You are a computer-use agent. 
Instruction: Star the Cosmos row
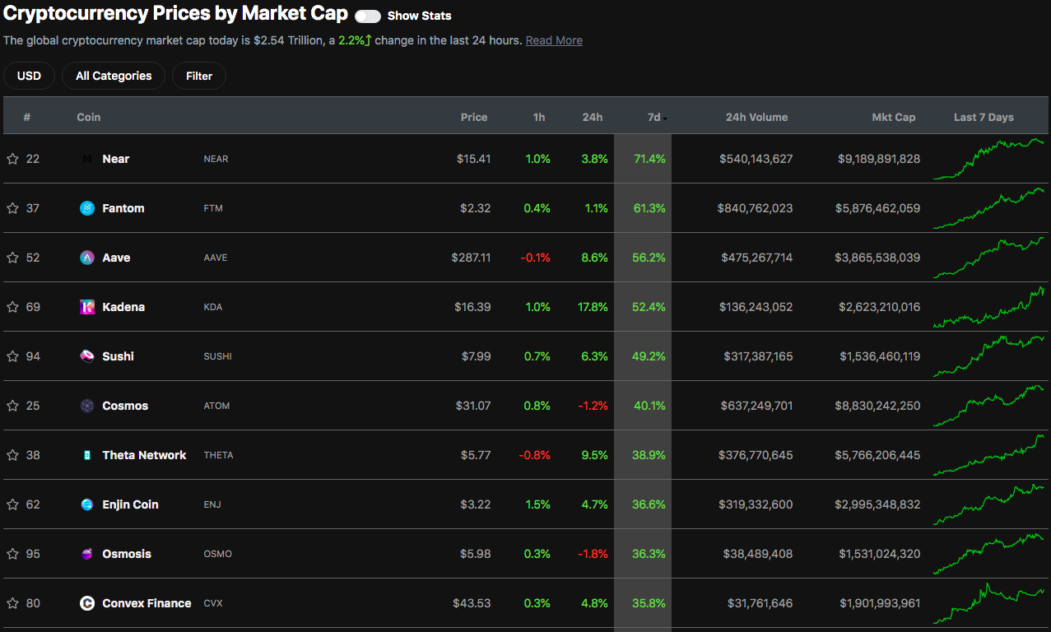pos(12,406)
